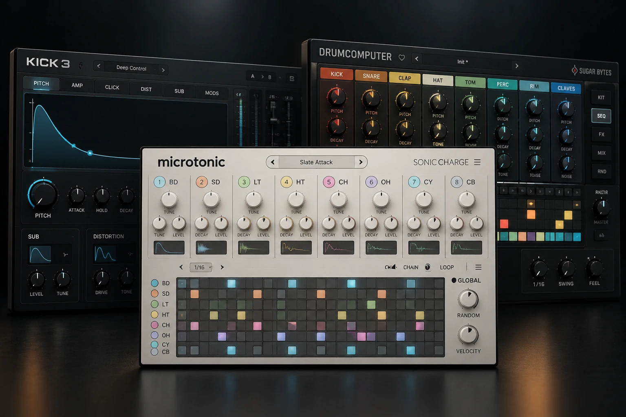Click the Distortion curve display in Kick 3

click(105, 254)
